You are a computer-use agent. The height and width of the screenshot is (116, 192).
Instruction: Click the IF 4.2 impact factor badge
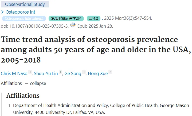[x=93, y=19]
